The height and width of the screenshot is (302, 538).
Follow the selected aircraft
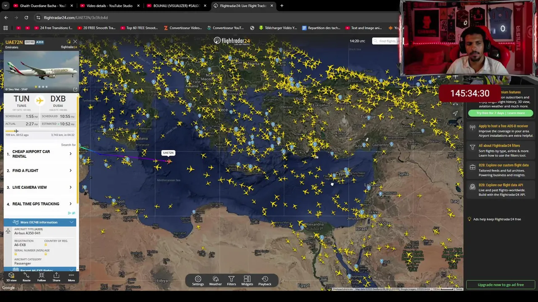(41, 277)
